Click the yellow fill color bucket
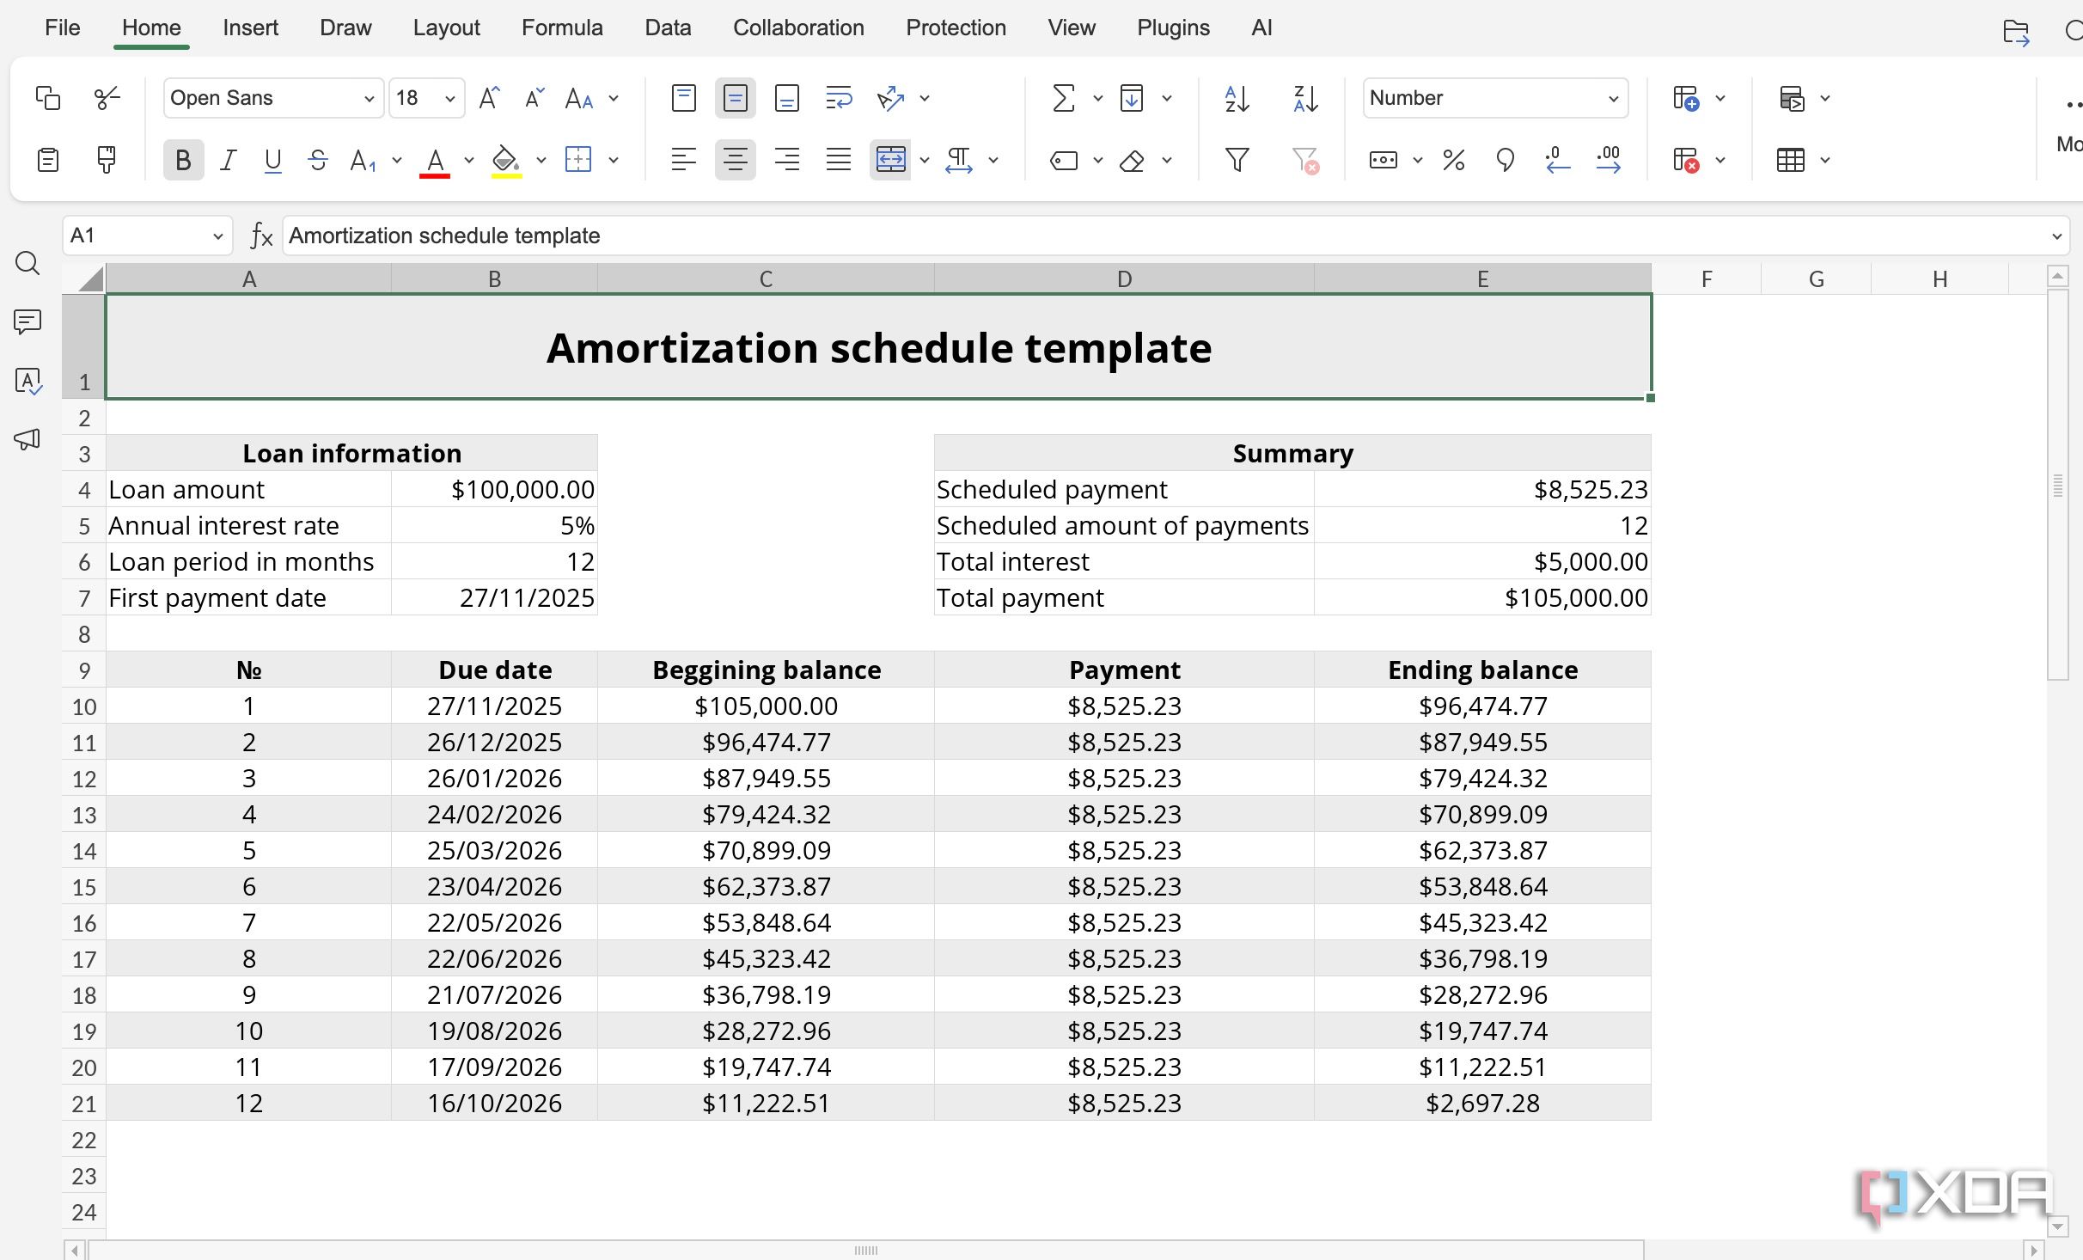Screen dimensions: 2083x1260 [506, 162]
